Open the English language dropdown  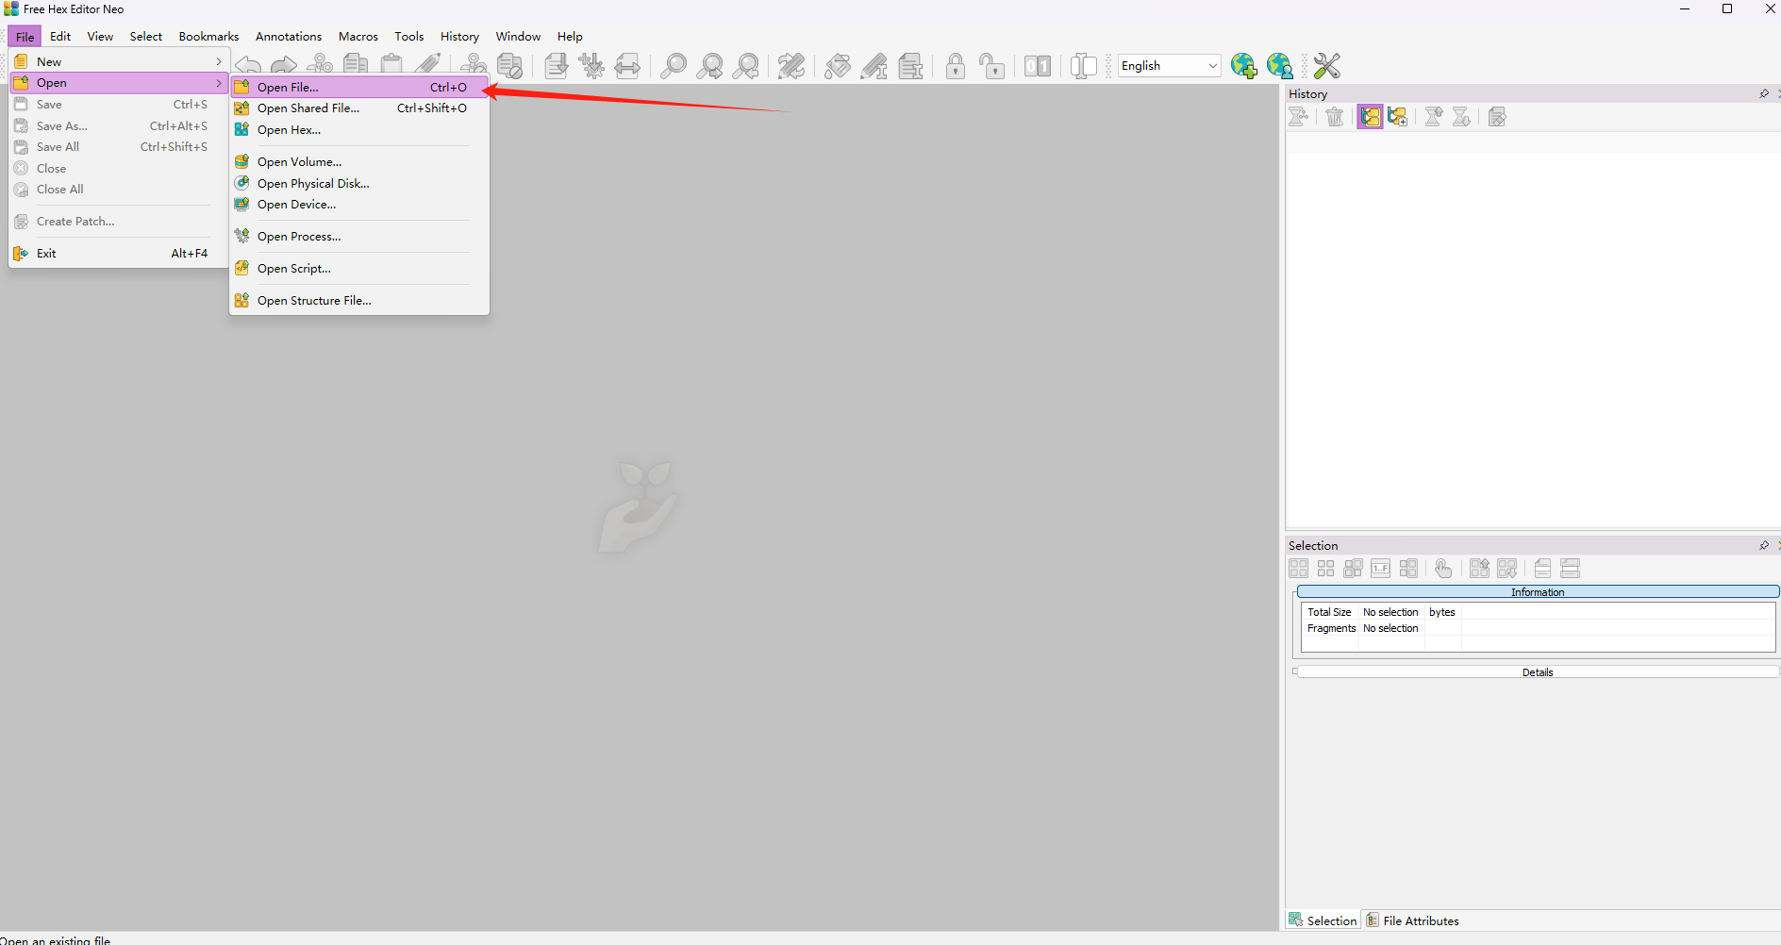(1169, 66)
